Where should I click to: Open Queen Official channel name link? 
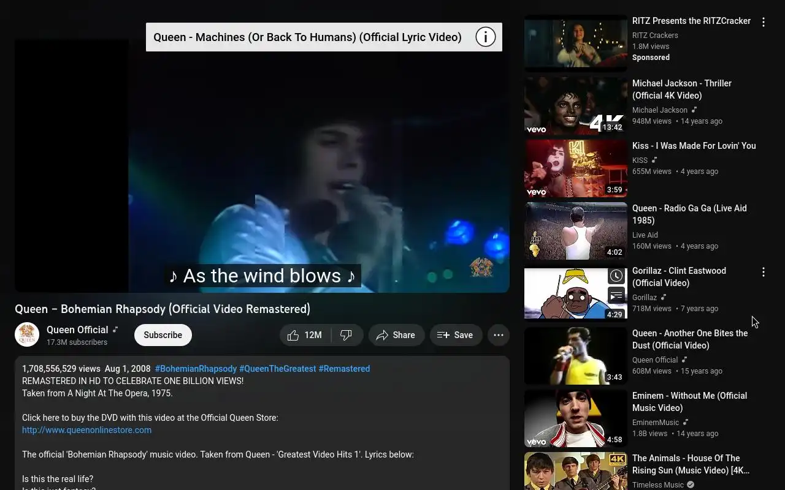click(x=77, y=330)
